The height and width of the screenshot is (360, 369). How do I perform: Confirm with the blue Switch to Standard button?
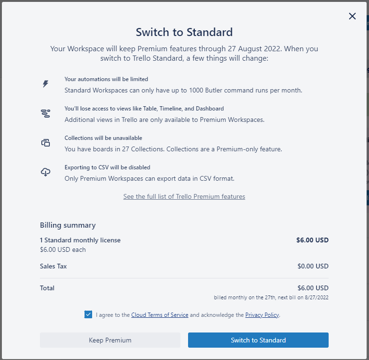[x=258, y=340]
